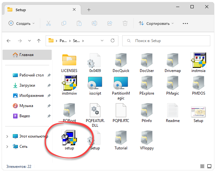Select the isscript installer file

95,85
